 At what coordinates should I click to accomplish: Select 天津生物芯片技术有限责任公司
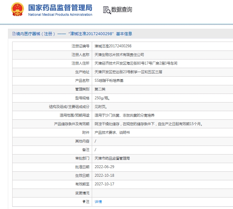119,55
